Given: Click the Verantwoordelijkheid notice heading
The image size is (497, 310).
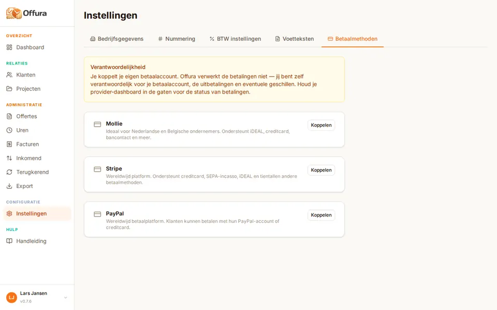Looking at the screenshot, I should click(118, 67).
